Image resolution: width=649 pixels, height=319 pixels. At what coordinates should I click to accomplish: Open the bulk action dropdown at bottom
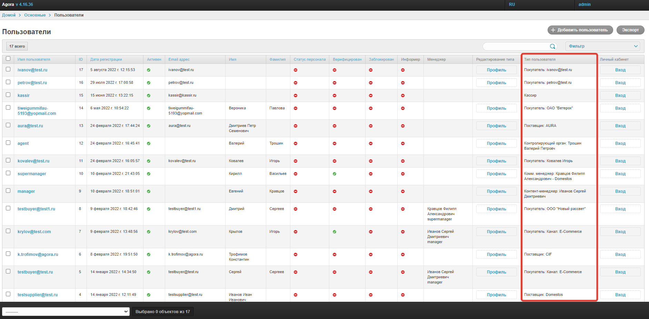[x=66, y=312]
